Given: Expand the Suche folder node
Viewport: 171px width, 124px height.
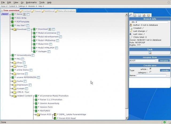Looking at the screenshot, I should tap(12, 81).
